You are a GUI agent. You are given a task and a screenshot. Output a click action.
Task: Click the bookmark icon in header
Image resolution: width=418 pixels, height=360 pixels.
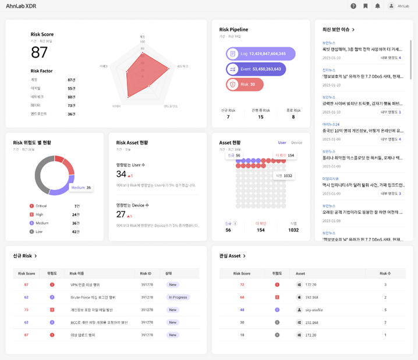[366, 6]
